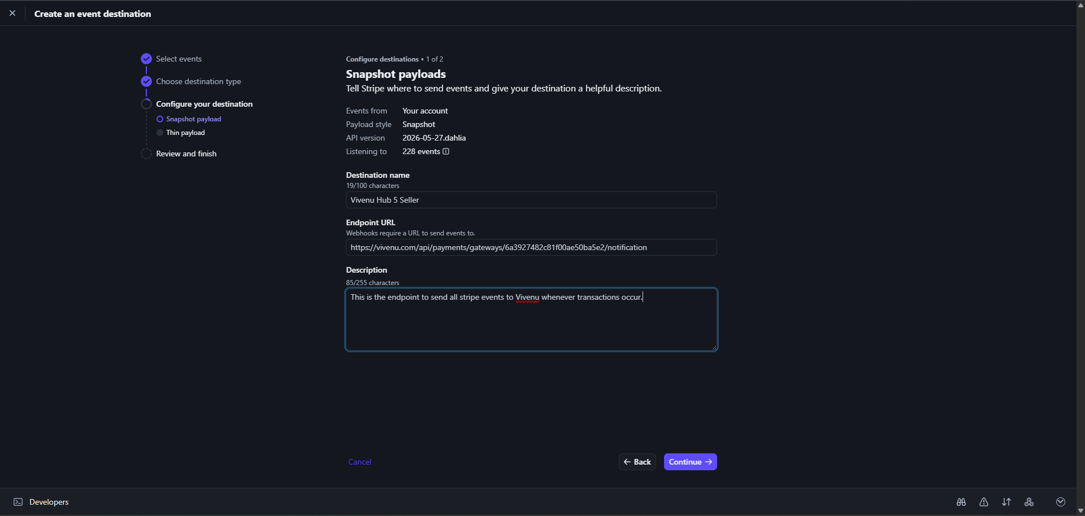Close the Create an event destination dialog

[x=12, y=13]
